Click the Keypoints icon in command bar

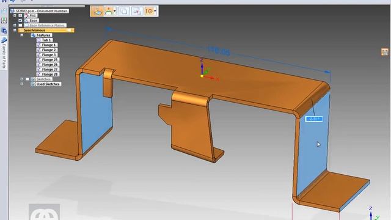click(x=149, y=11)
